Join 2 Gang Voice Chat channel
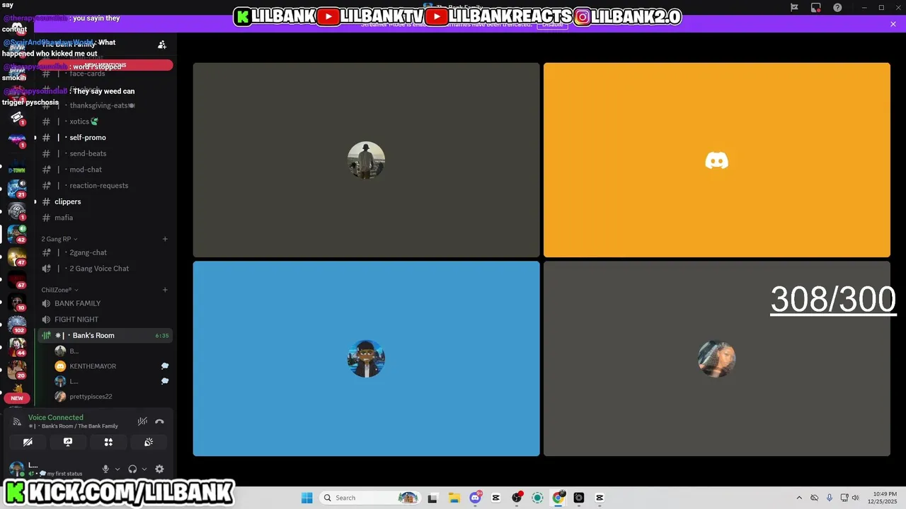This screenshot has width=906, height=509. point(105,269)
